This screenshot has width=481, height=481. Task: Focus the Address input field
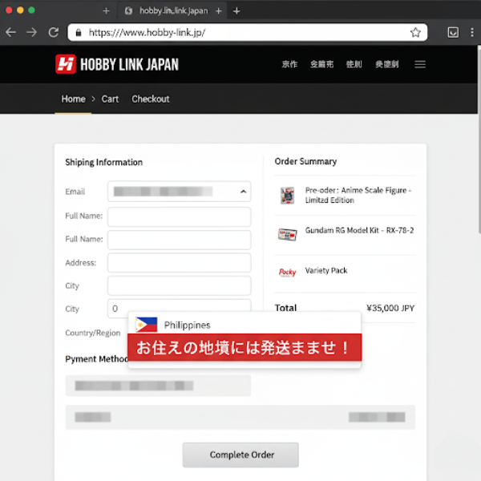(x=179, y=263)
